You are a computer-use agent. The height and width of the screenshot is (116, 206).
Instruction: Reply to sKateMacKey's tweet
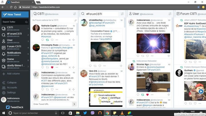90,66
